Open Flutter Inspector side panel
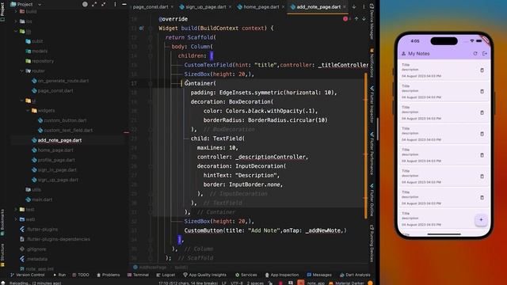Viewport: 507px width, 285px height. point(372,104)
